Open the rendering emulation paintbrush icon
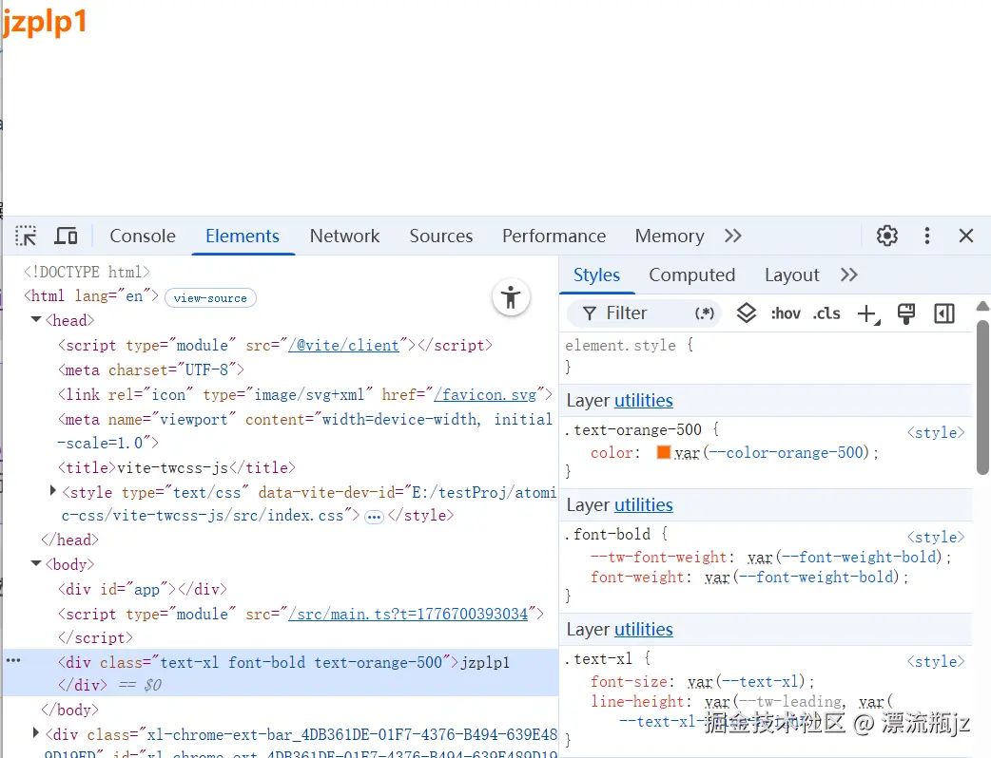The height and width of the screenshot is (758, 991). (x=906, y=313)
